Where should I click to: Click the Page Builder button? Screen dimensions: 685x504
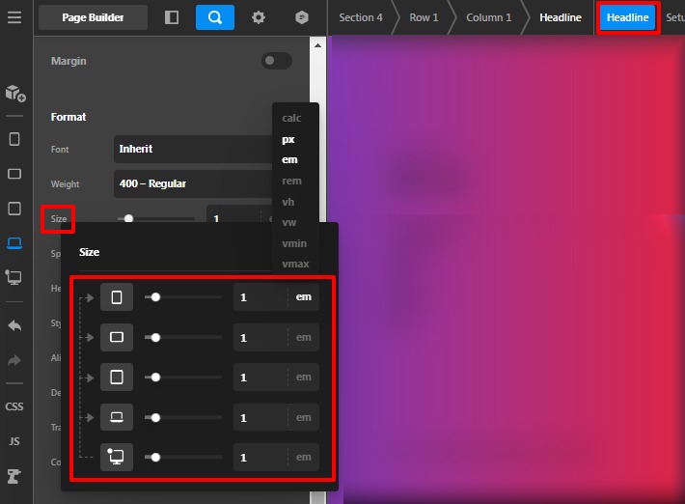click(x=94, y=17)
